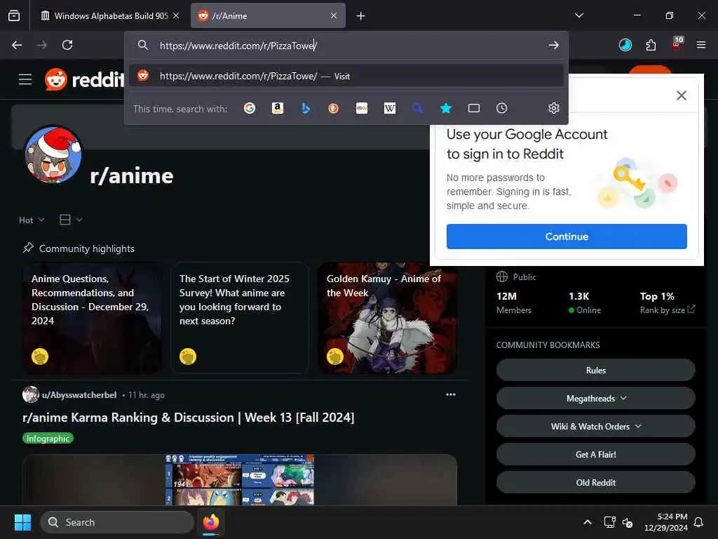Screen dimensions: 718x539
Task: Search with Bing engine icon
Action: pyautogui.click(x=306, y=108)
